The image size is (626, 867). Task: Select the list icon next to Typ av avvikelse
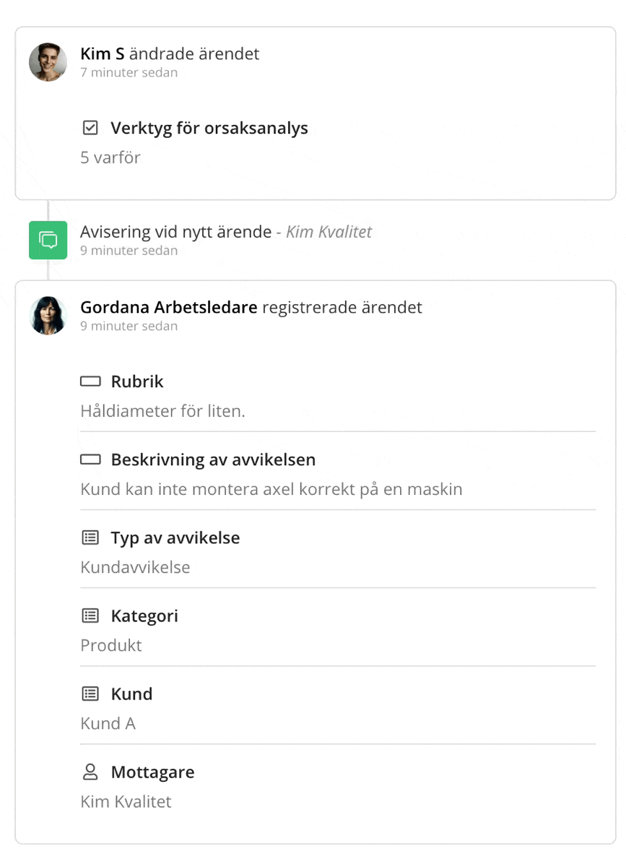click(x=90, y=538)
